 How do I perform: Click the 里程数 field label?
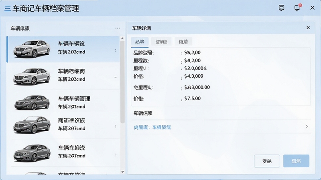141,61
